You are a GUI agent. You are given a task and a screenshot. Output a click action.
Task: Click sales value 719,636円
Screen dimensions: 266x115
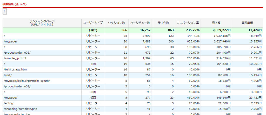224,58
